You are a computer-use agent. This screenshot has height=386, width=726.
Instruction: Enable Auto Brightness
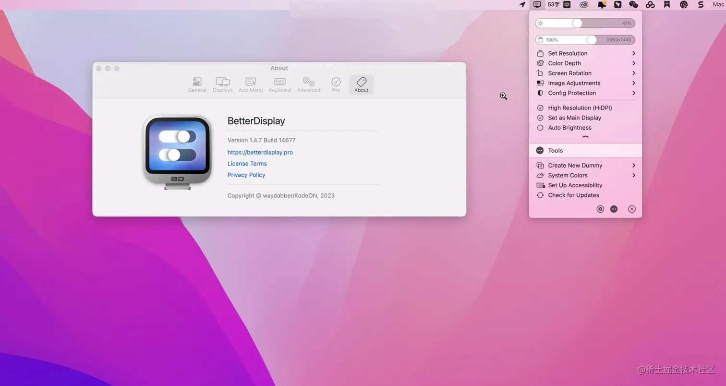(569, 127)
